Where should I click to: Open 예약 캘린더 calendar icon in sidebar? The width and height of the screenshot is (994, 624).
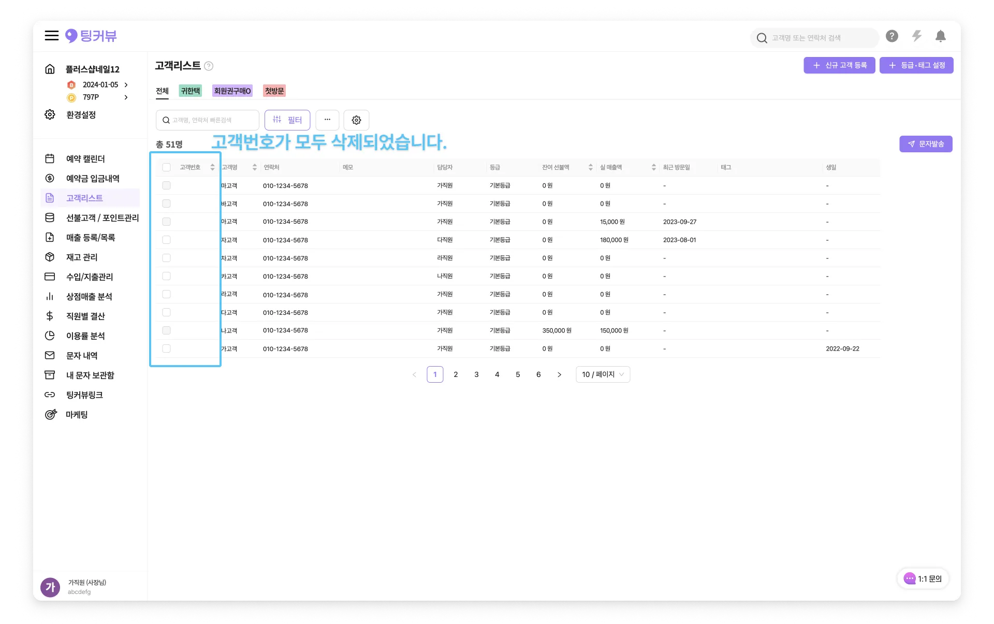(50, 159)
